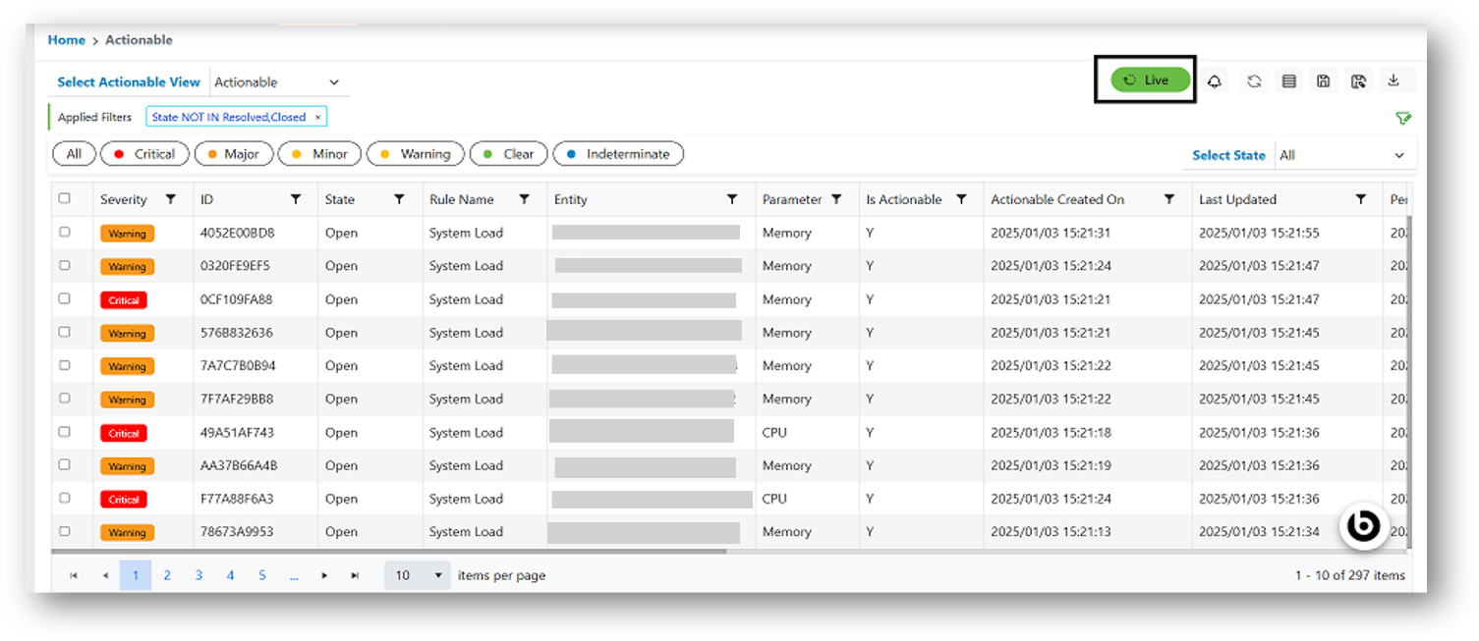
Task: Click the Actionable breadcrumb text
Action: click(139, 40)
